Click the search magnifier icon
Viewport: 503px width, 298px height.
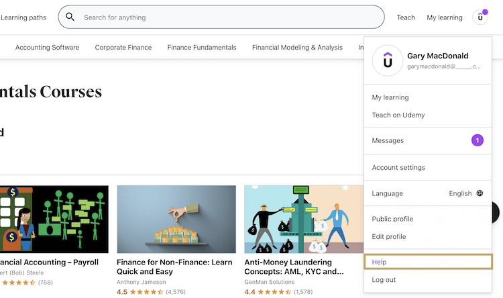tap(70, 17)
